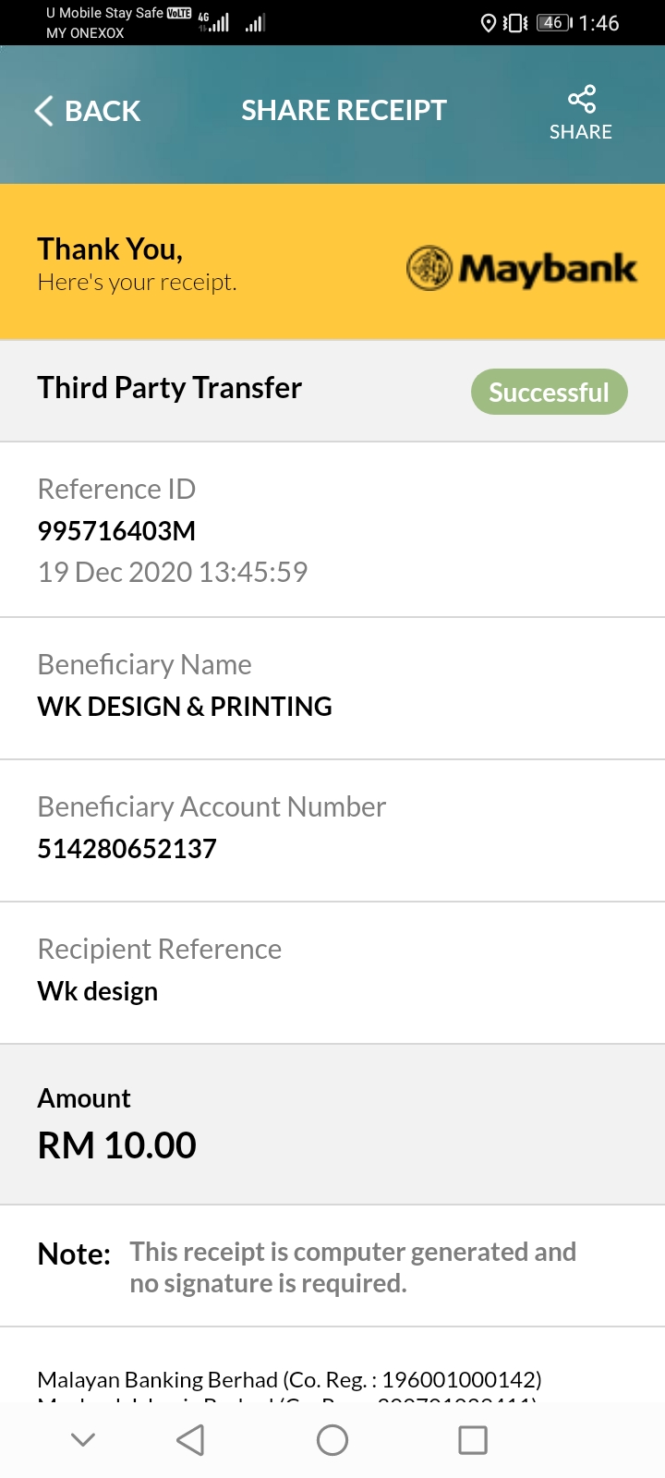Tap the battery indicator in status bar
The width and height of the screenshot is (665, 1478).
point(554,22)
